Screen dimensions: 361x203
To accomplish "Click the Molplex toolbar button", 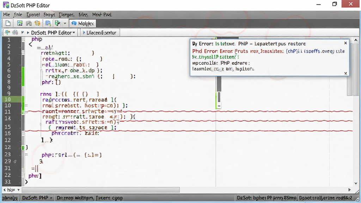I will pyautogui.click(x=82, y=24).
